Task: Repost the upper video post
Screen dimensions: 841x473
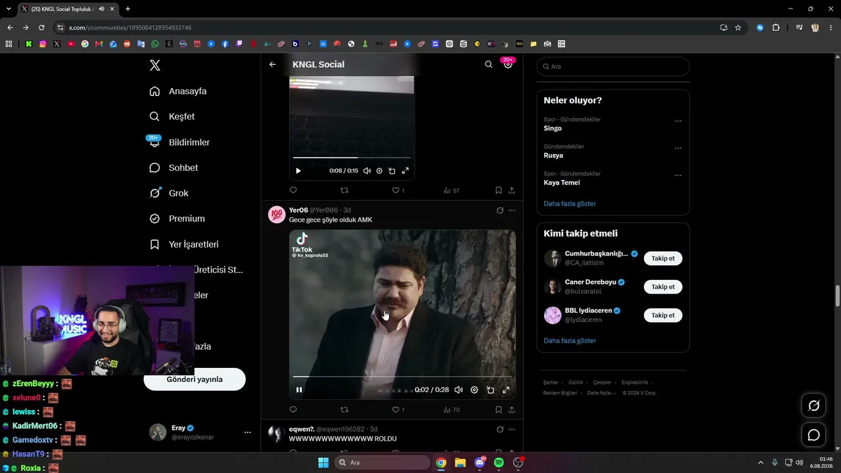Action: pyautogui.click(x=344, y=191)
